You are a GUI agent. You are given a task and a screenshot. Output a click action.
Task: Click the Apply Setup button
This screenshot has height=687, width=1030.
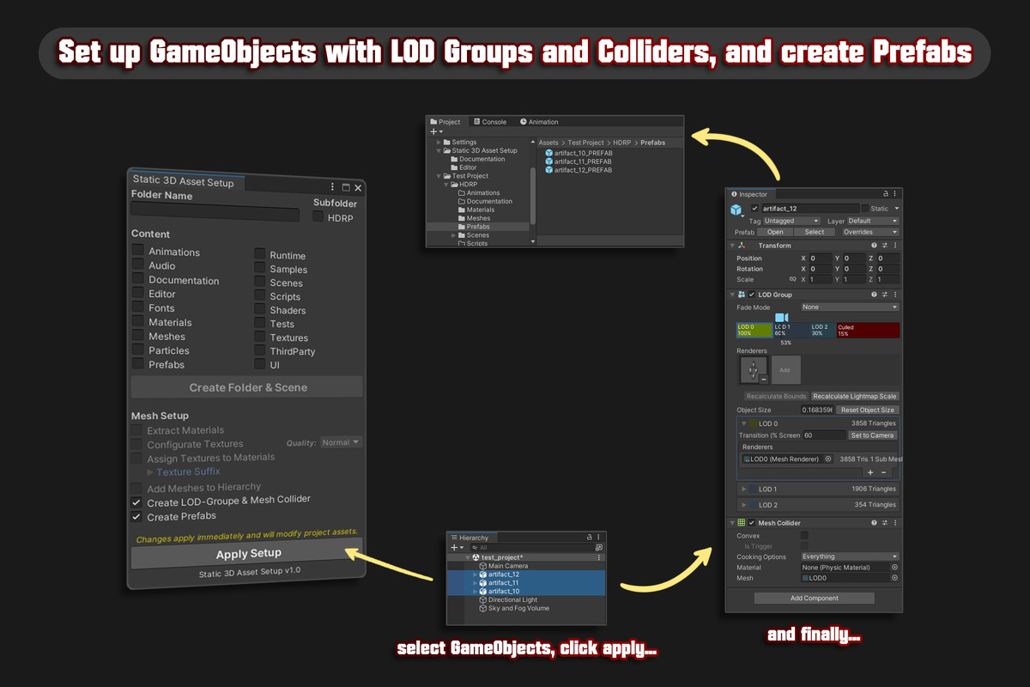click(246, 553)
